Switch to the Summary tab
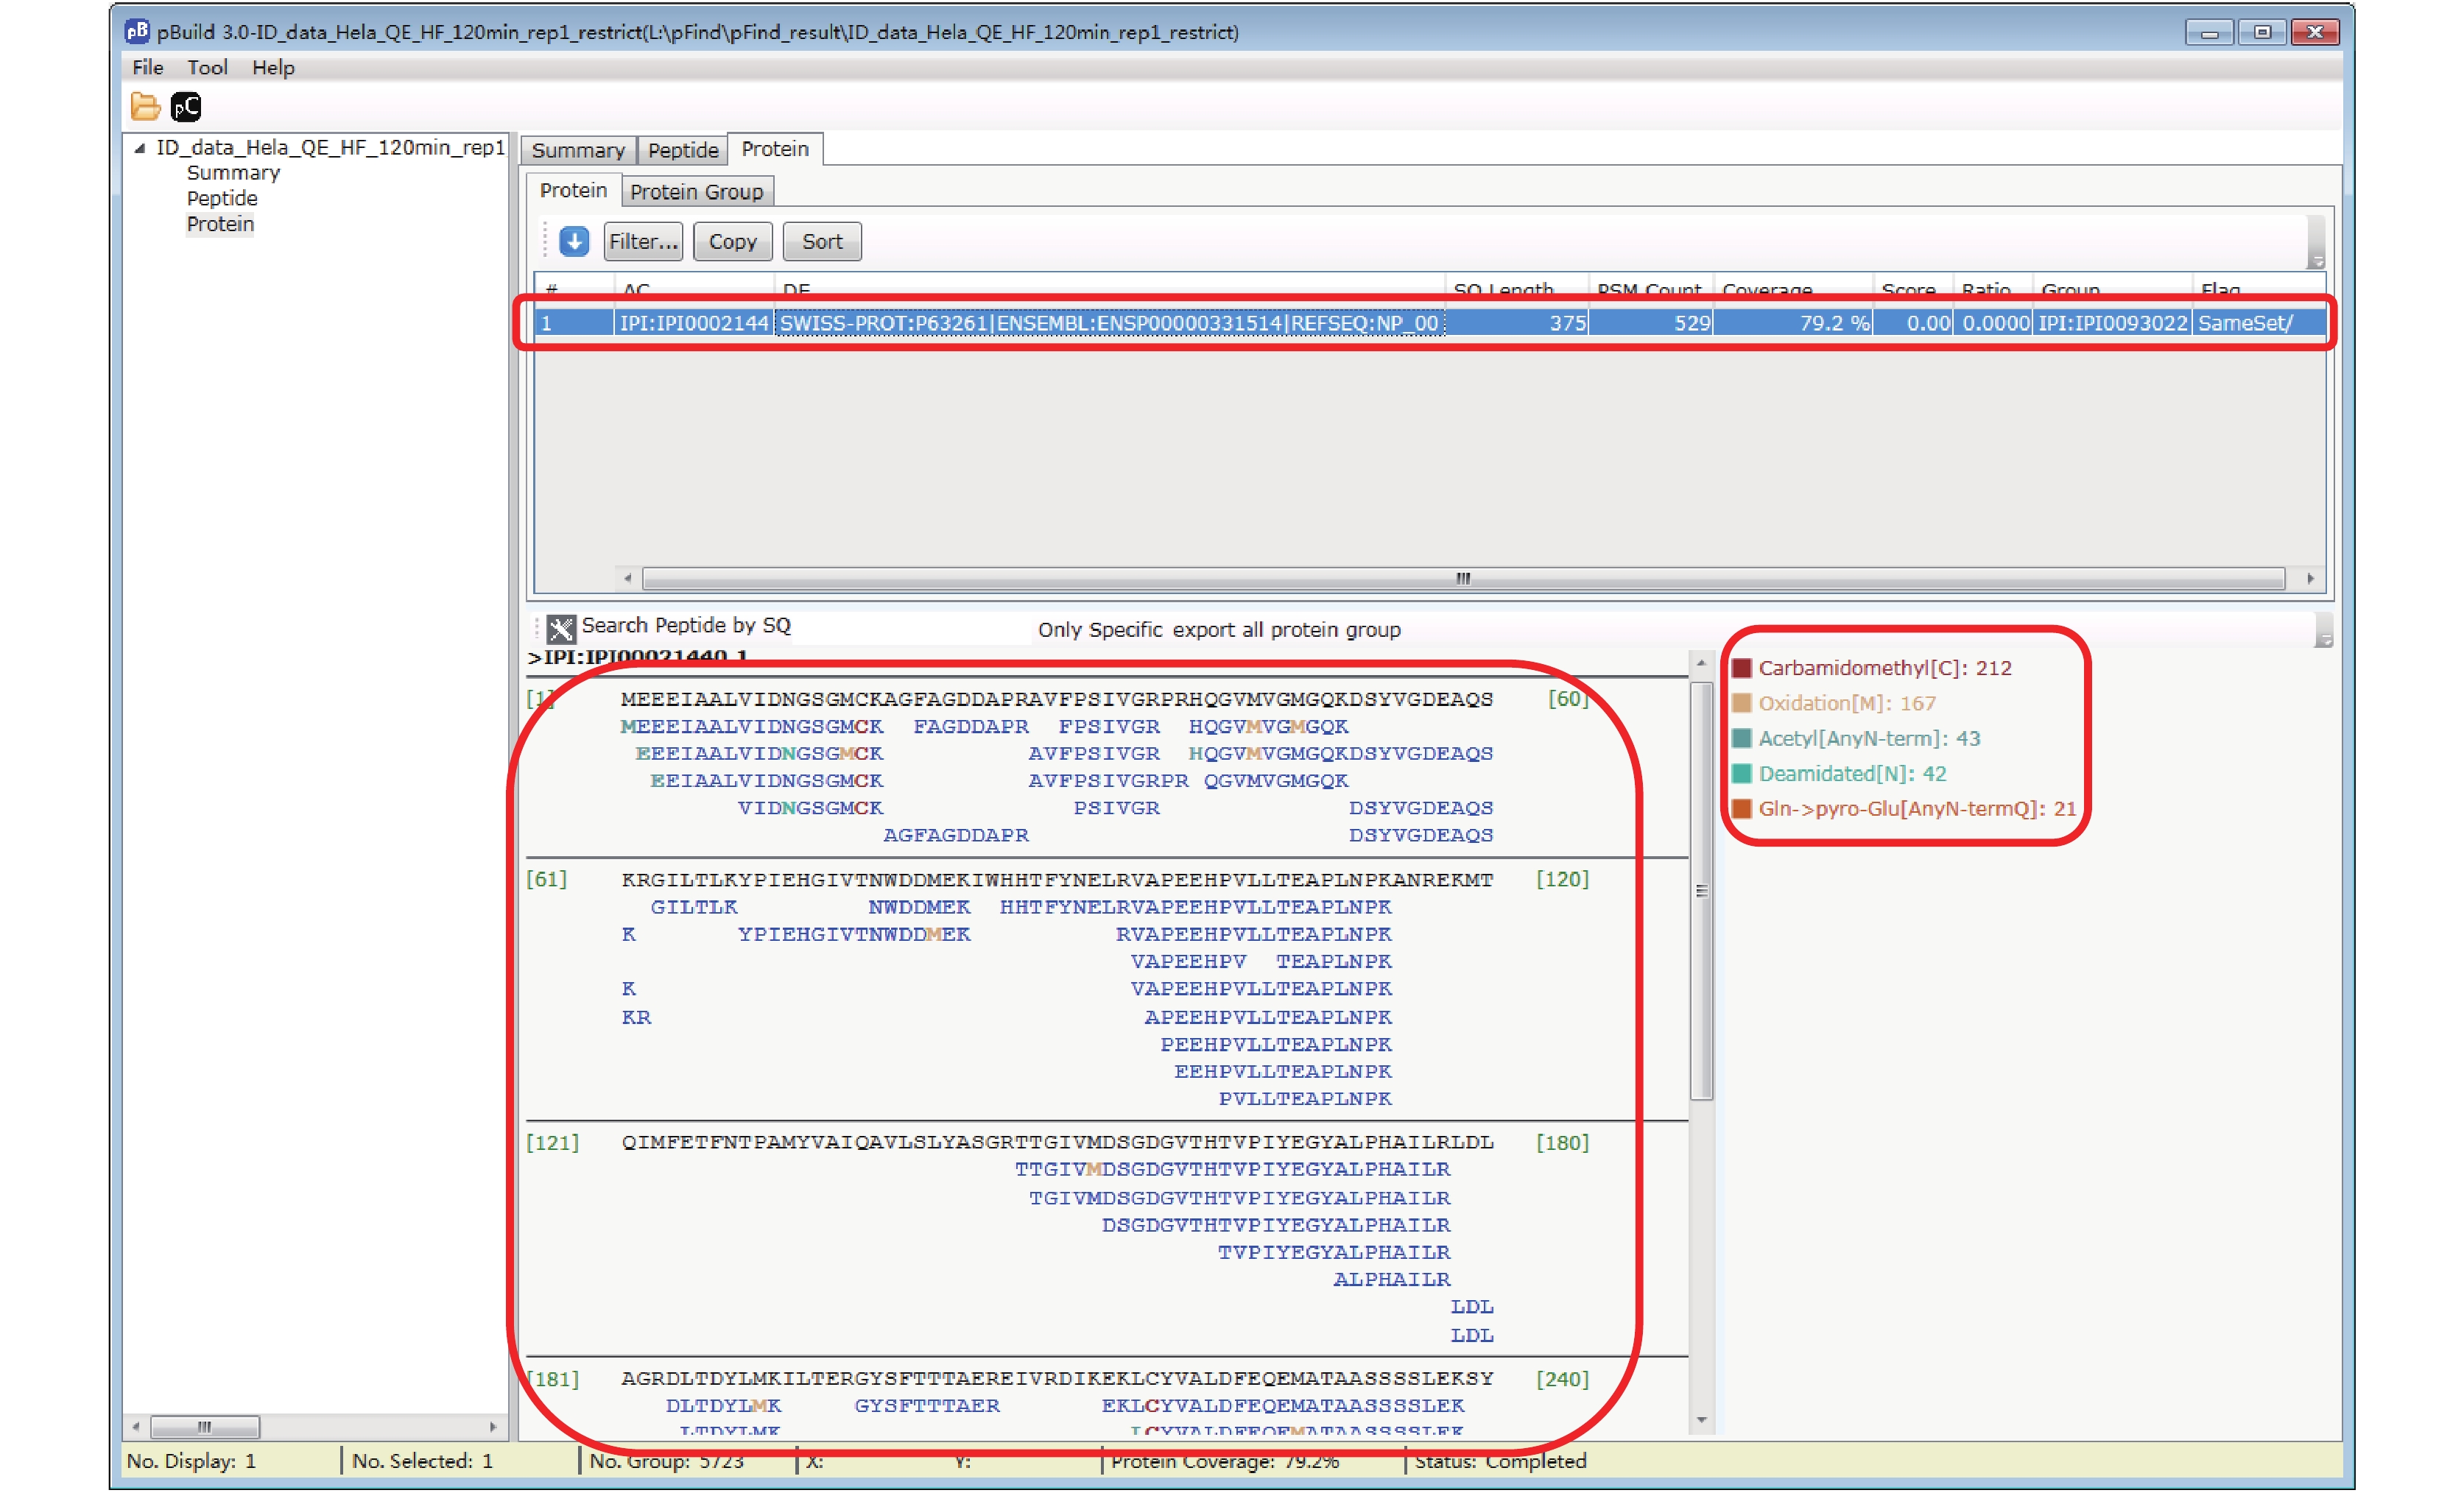Image resolution: width=2464 pixels, height=1493 pixels. click(578, 150)
